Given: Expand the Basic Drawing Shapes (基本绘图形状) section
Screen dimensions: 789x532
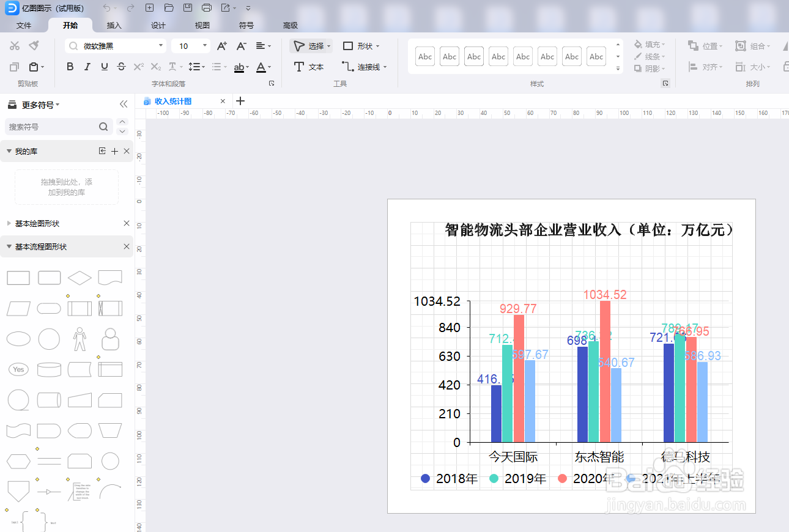Looking at the screenshot, I should [9, 224].
